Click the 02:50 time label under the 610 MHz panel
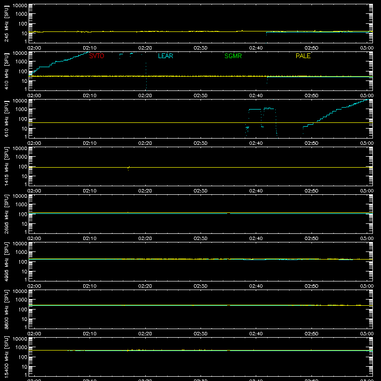The height and width of the screenshot is (381, 381). (x=311, y=143)
